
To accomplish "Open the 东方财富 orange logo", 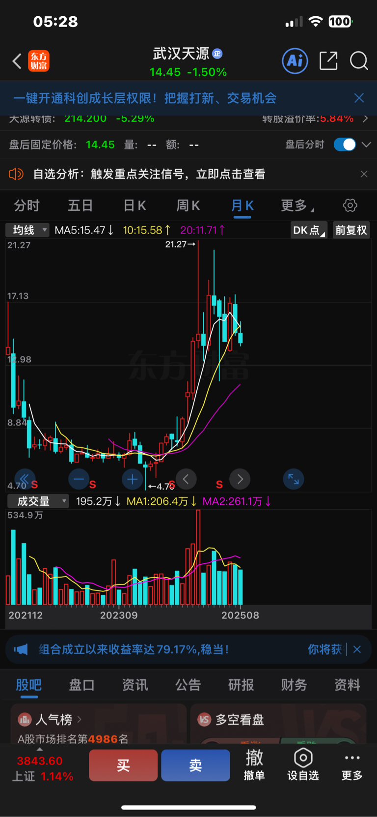I will point(39,61).
